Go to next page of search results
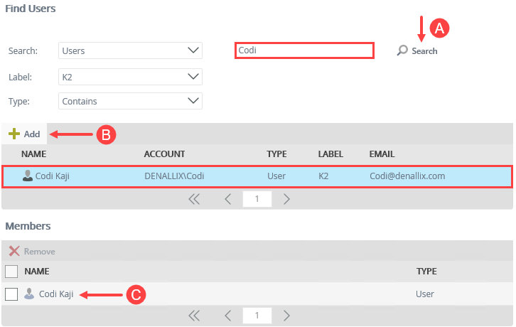The image size is (516, 327). (287, 199)
